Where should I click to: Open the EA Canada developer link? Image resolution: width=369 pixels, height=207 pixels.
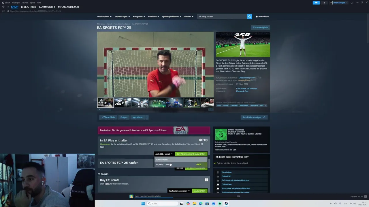241,89
